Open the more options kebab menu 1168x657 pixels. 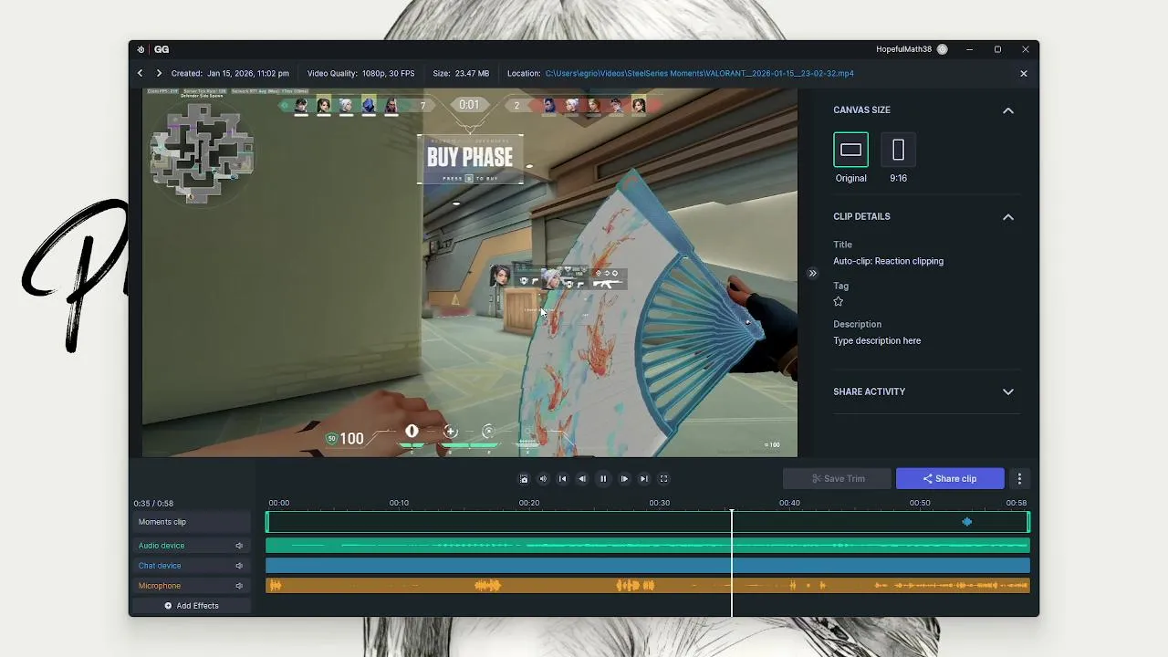1019,478
